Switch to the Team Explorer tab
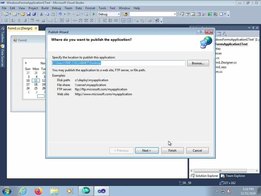Viewport: 261px width, 196px height. [x=233, y=176]
